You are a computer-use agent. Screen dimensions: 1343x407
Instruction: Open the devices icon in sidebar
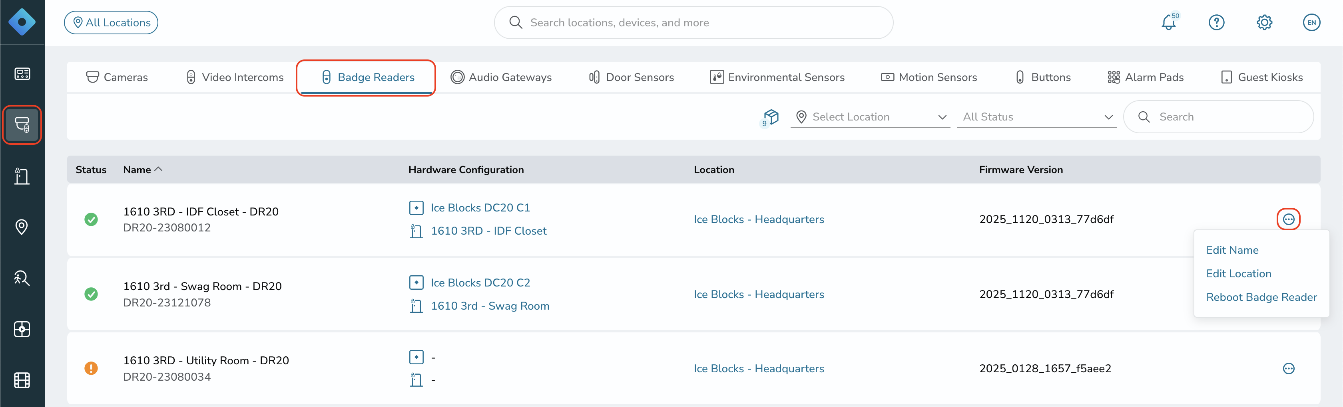click(22, 125)
